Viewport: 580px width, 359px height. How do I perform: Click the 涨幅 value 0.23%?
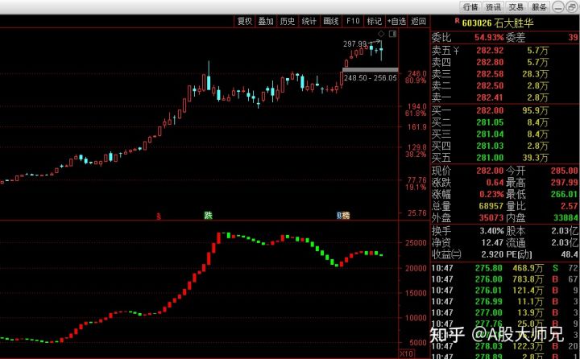tap(491, 195)
